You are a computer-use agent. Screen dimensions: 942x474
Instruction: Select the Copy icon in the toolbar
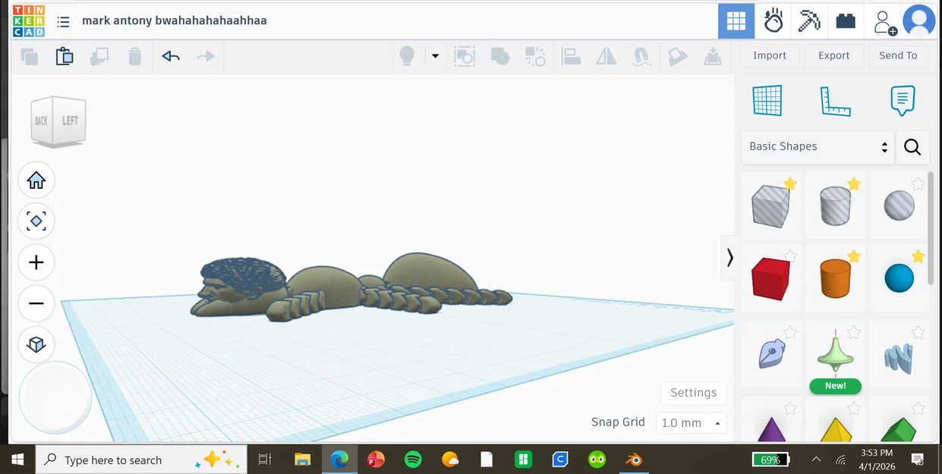click(x=29, y=55)
